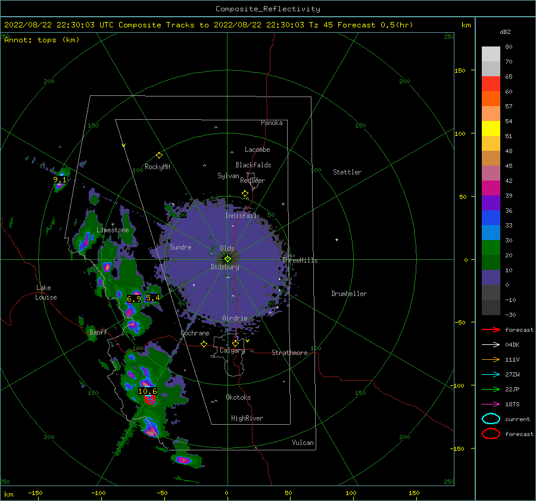Click the orange 60 dBZ color swatch
This screenshot has width=536, height=501.
491,99
